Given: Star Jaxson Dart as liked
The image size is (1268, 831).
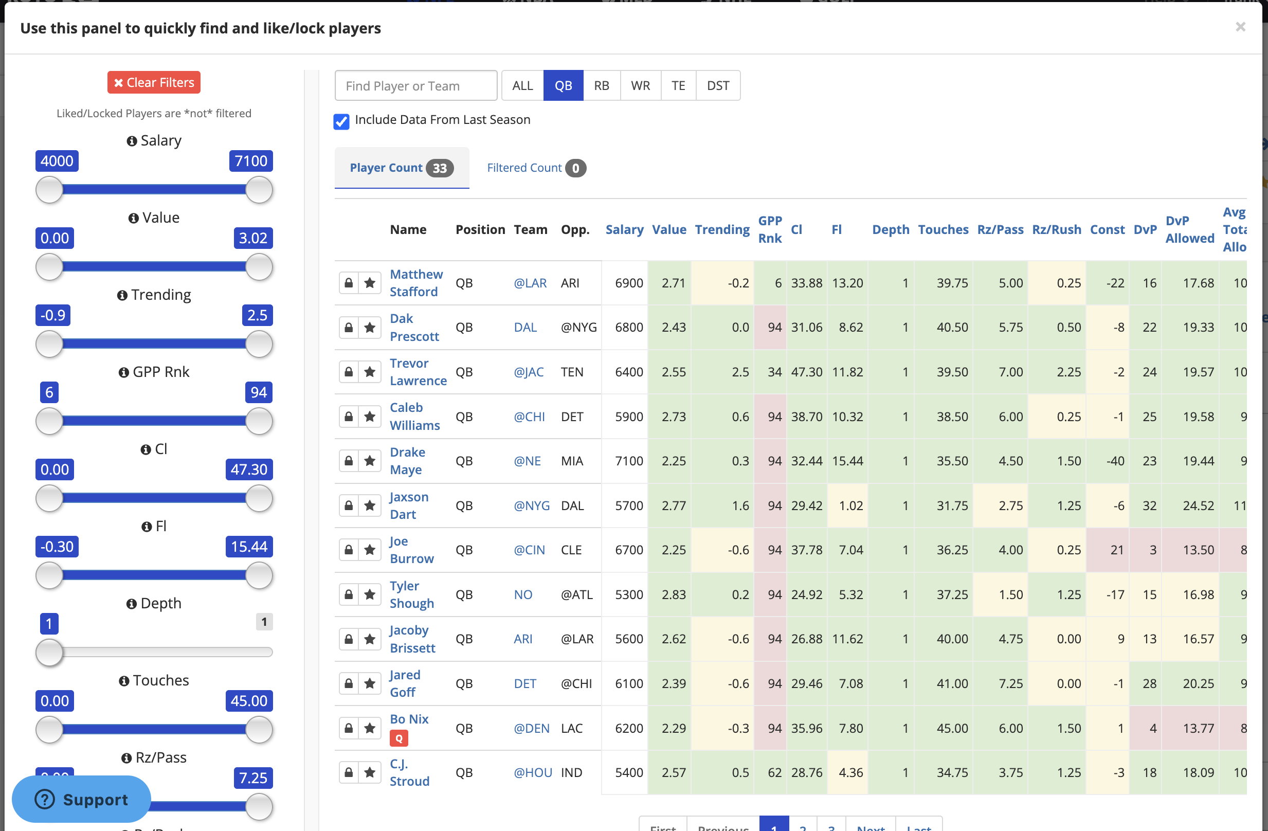Looking at the screenshot, I should coord(370,505).
